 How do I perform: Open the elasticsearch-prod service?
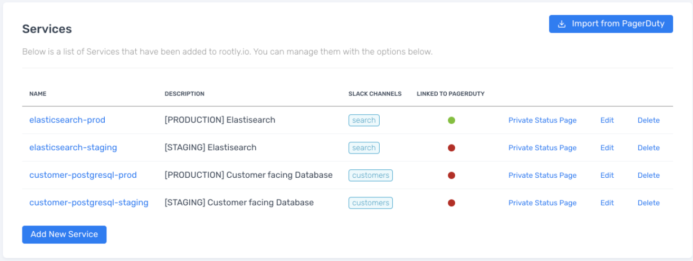pyautogui.click(x=67, y=120)
